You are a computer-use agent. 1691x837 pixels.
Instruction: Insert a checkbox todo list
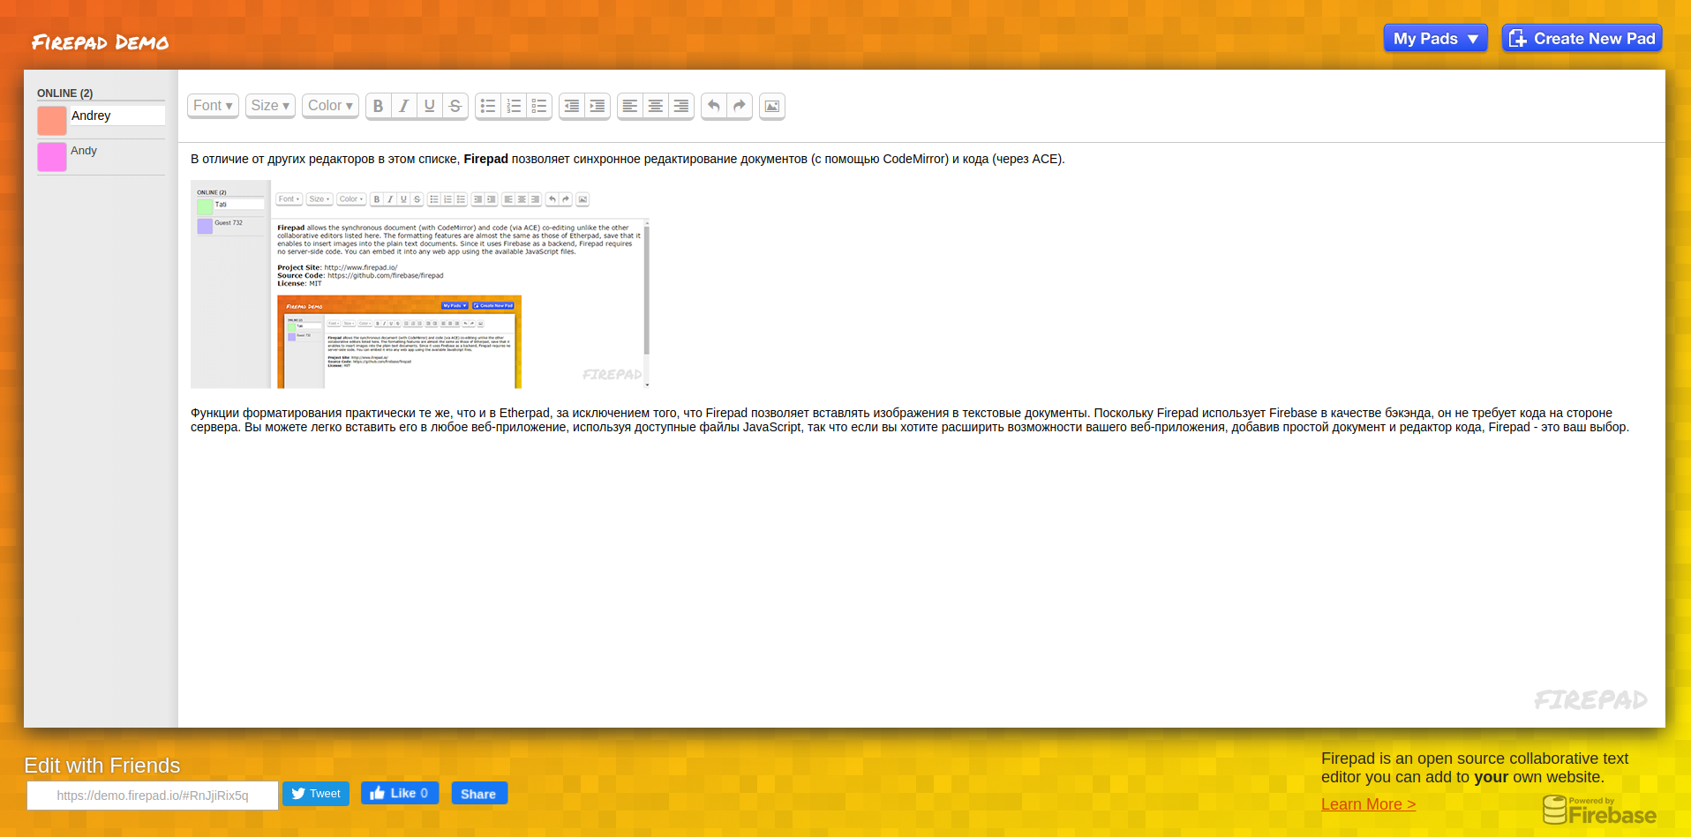(x=539, y=106)
